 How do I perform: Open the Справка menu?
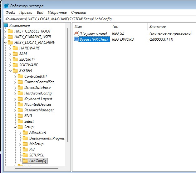(x=79, y=13)
